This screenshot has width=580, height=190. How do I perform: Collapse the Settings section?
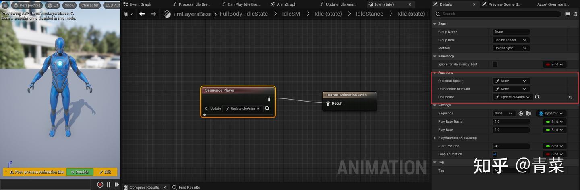[435, 105]
